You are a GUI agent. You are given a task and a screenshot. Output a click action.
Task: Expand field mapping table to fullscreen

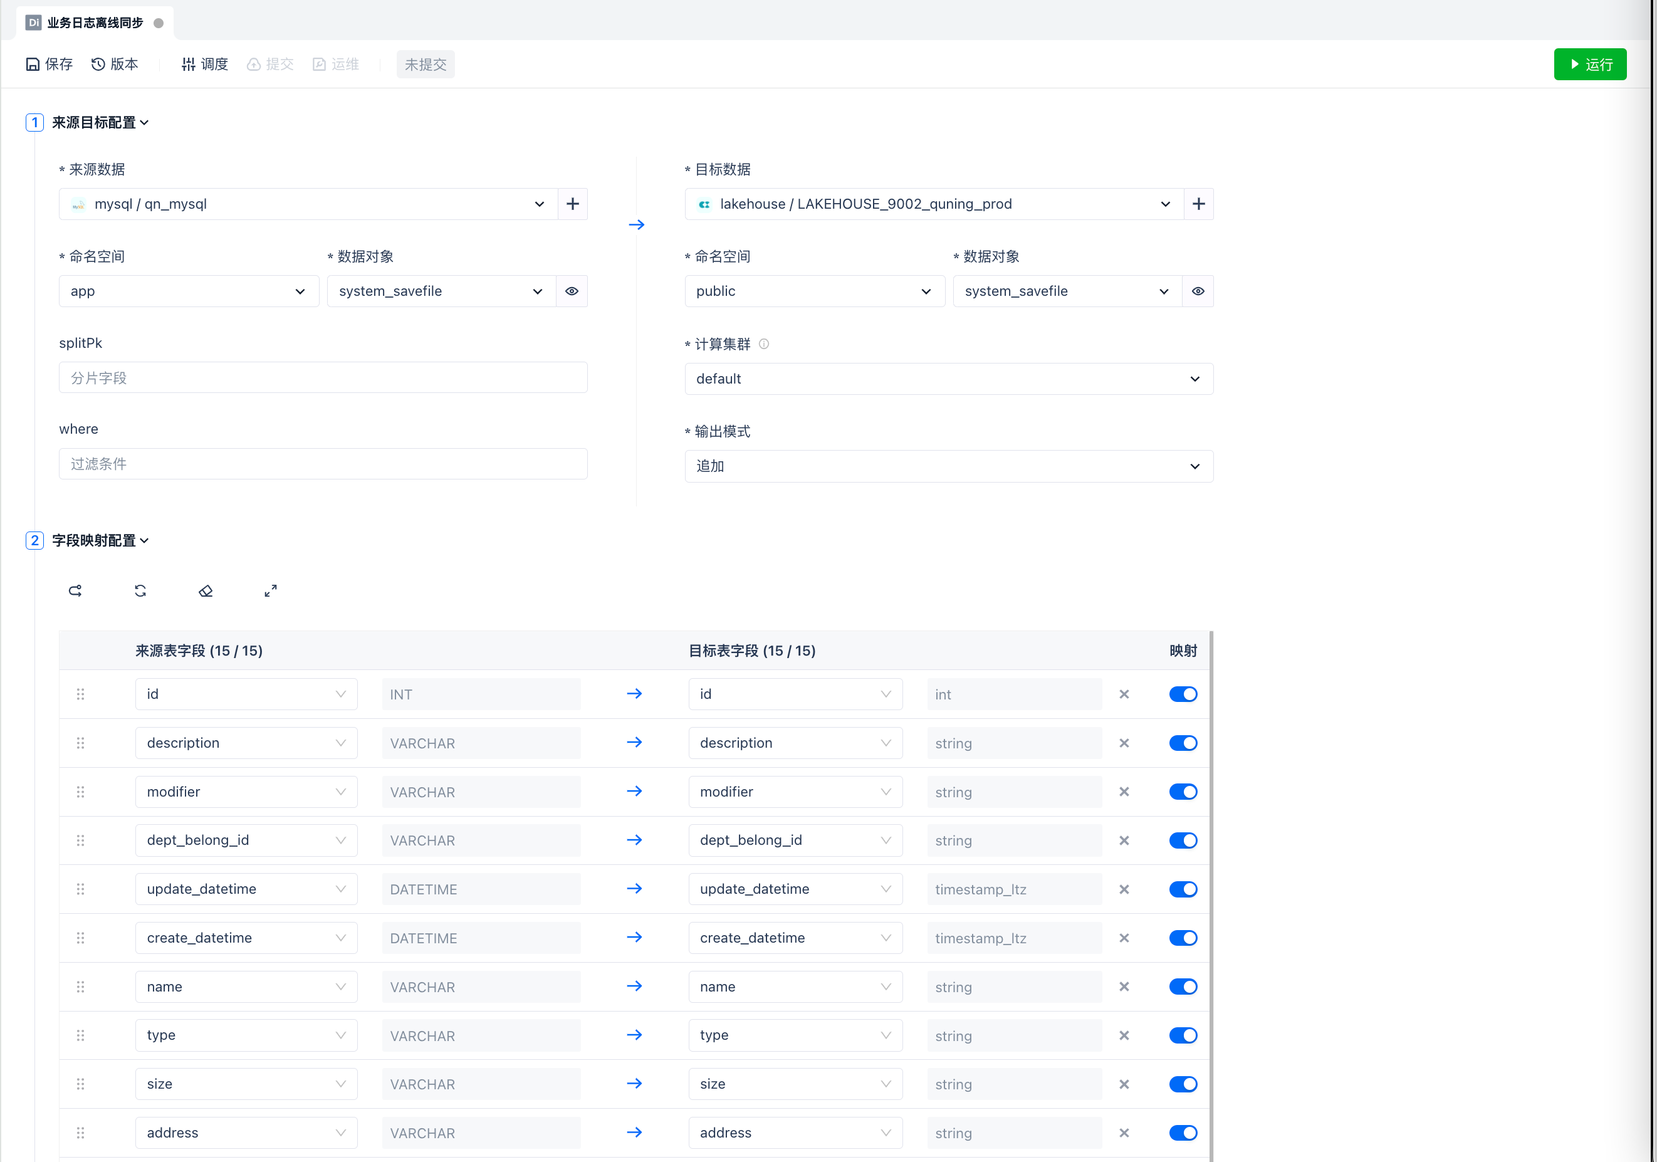click(x=271, y=591)
